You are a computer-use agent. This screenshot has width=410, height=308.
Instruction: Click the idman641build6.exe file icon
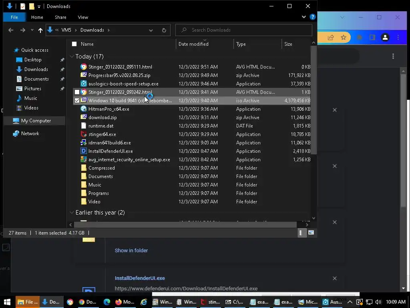[84, 142]
